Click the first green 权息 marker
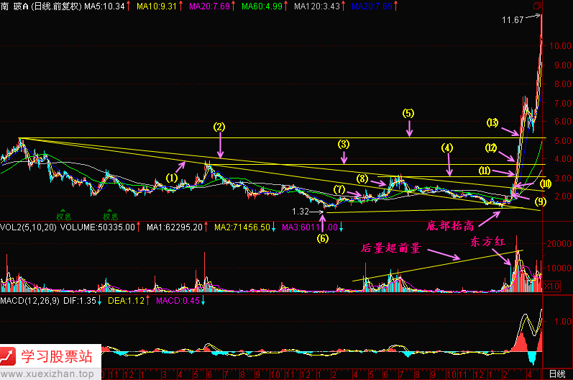The width and height of the screenshot is (573, 380). pos(64,214)
